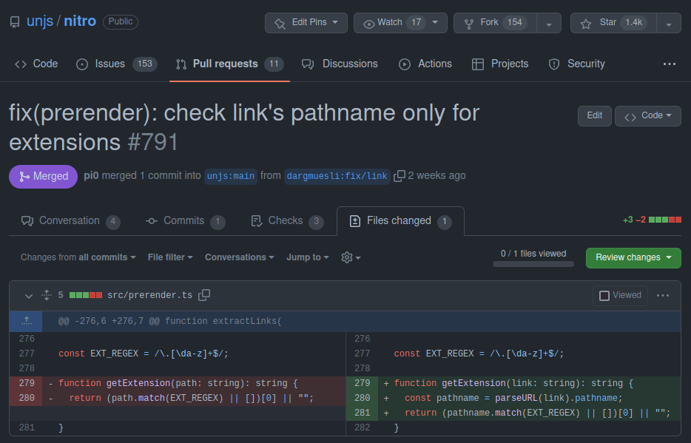
Task: Open the Jump to dropdown
Action: tap(308, 257)
